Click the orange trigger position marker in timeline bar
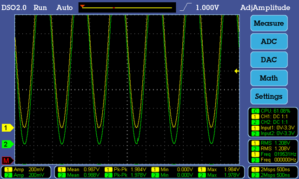 click(x=82, y=6)
